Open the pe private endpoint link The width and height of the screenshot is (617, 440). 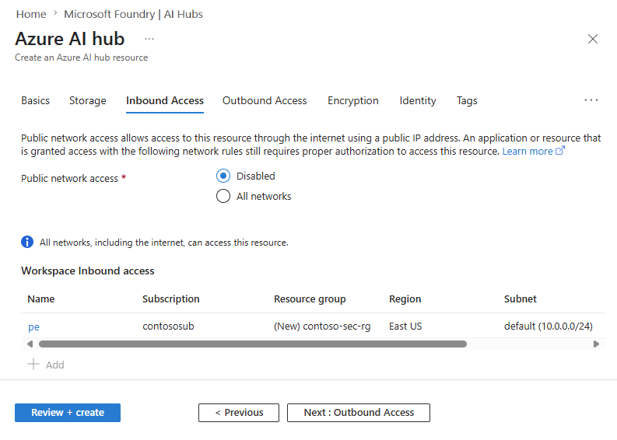click(x=33, y=327)
